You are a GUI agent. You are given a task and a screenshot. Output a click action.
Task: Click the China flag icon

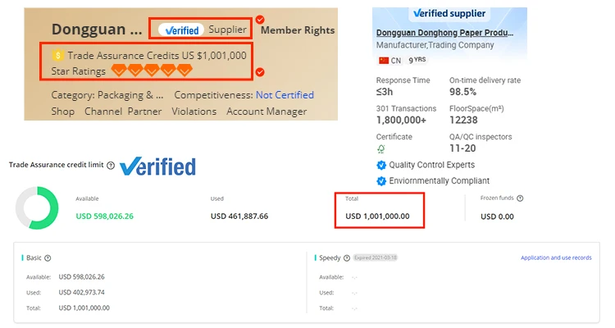click(383, 61)
